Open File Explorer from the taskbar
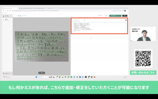Screen dimensions: 158x99 click(x=62, y=77)
